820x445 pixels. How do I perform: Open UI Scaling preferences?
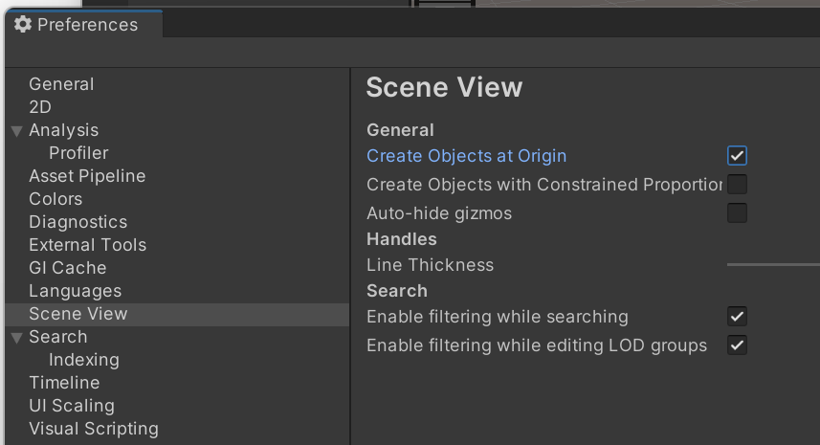point(72,406)
